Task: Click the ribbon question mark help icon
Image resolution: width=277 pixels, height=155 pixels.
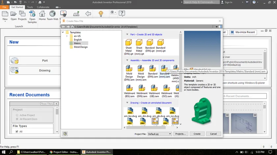Action: tap(122, 13)
